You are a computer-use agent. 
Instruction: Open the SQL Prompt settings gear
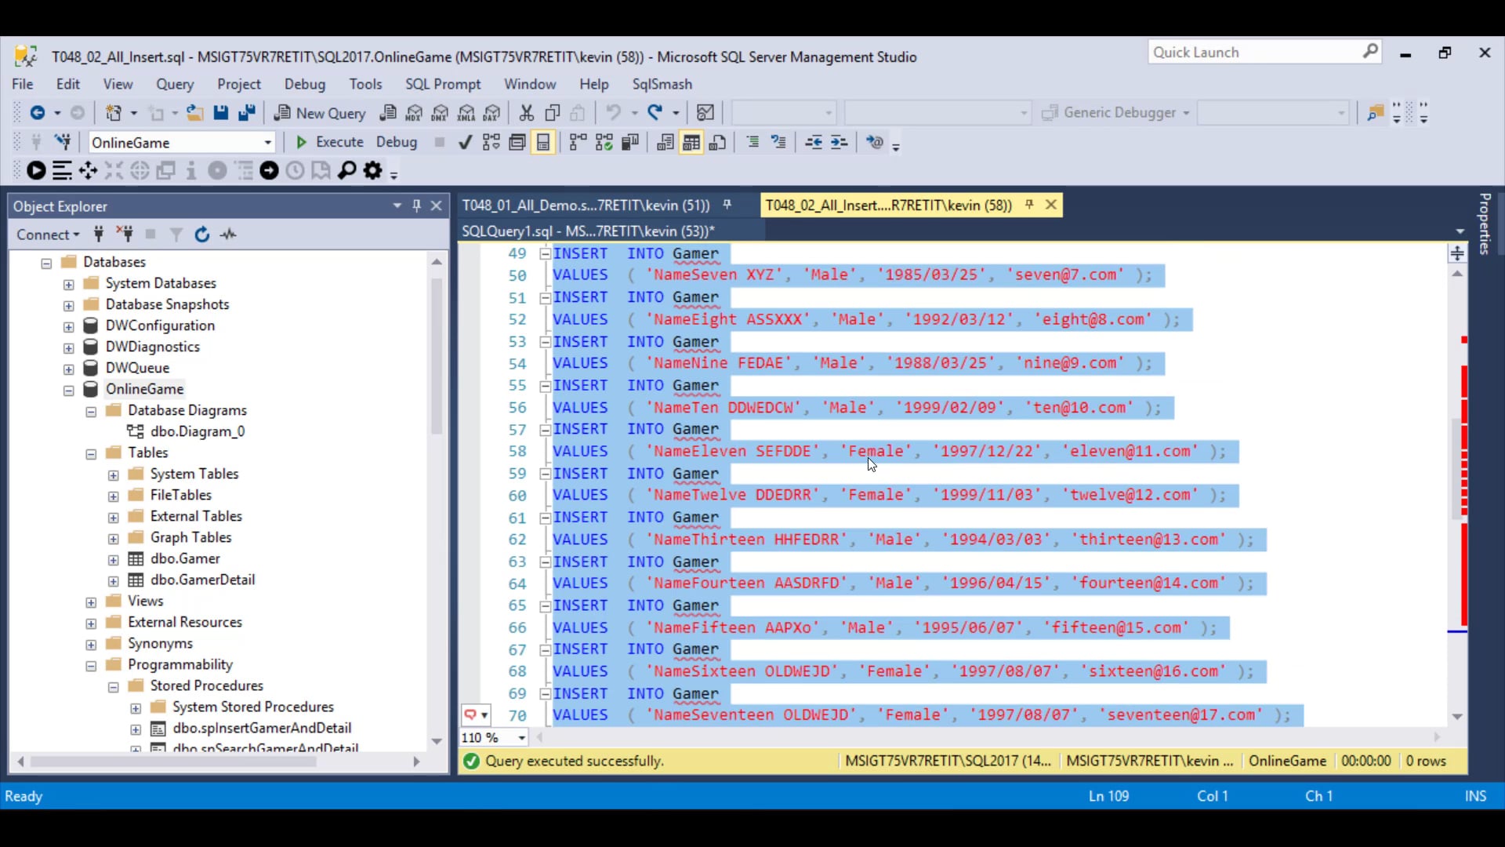click(374, 170)
